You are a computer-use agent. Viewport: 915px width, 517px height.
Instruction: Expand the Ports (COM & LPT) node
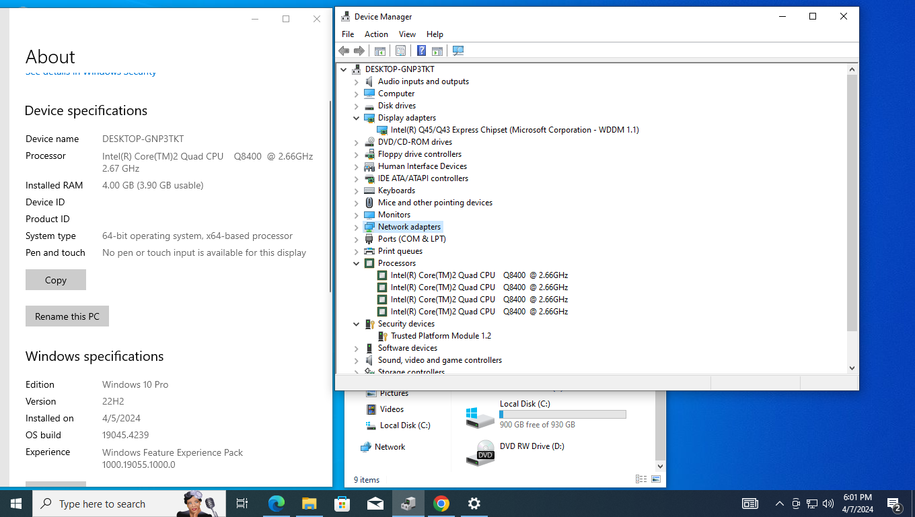tap(357, 240)
